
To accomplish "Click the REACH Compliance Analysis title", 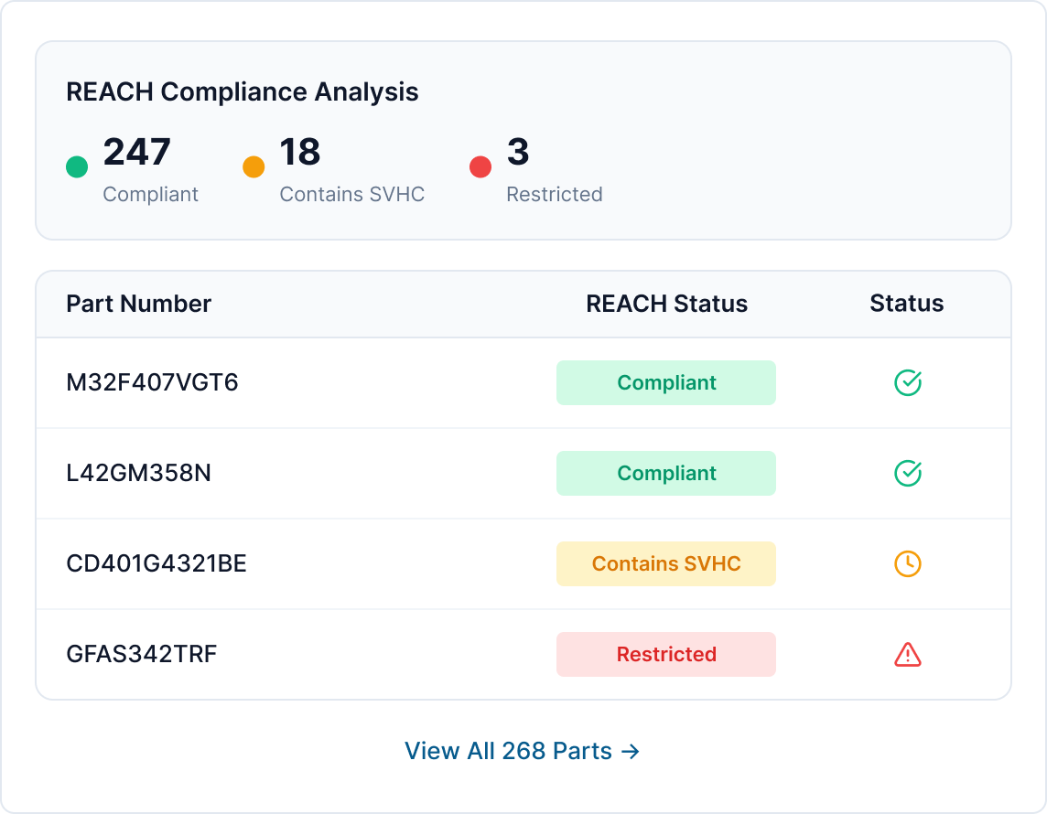I will [x=242, y=91].
